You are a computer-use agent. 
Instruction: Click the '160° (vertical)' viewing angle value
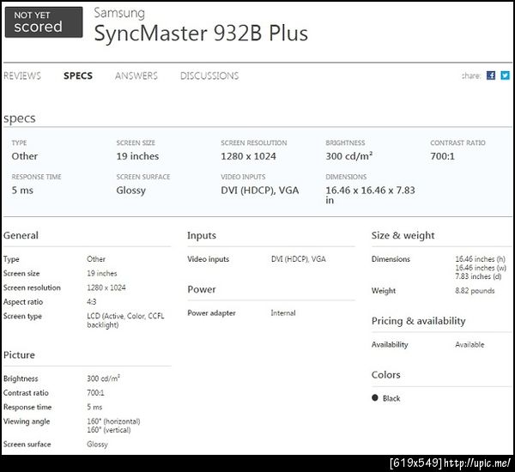coord(109,430)
